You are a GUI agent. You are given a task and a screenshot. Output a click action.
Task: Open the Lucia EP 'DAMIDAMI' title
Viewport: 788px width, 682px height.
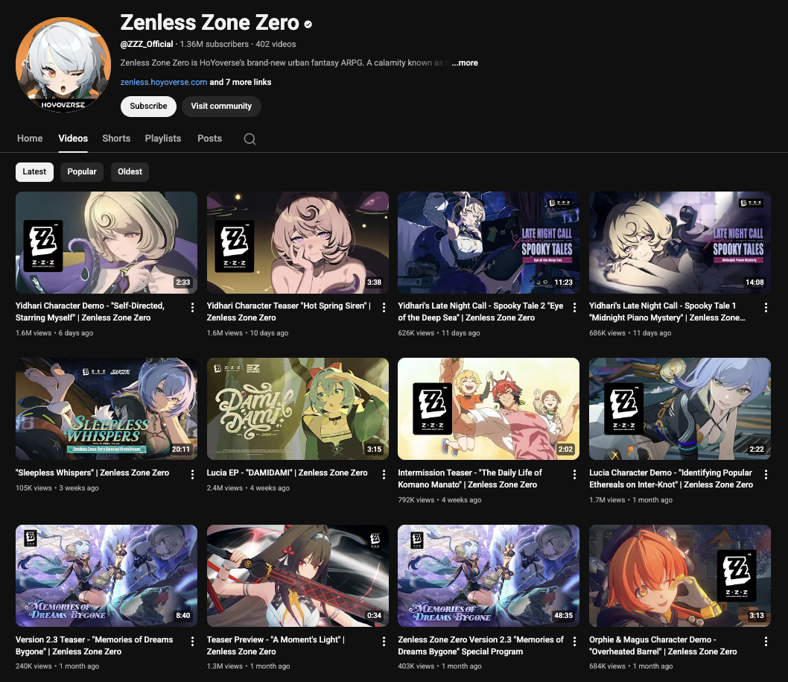pyautogui.click(x=287, y=473)
